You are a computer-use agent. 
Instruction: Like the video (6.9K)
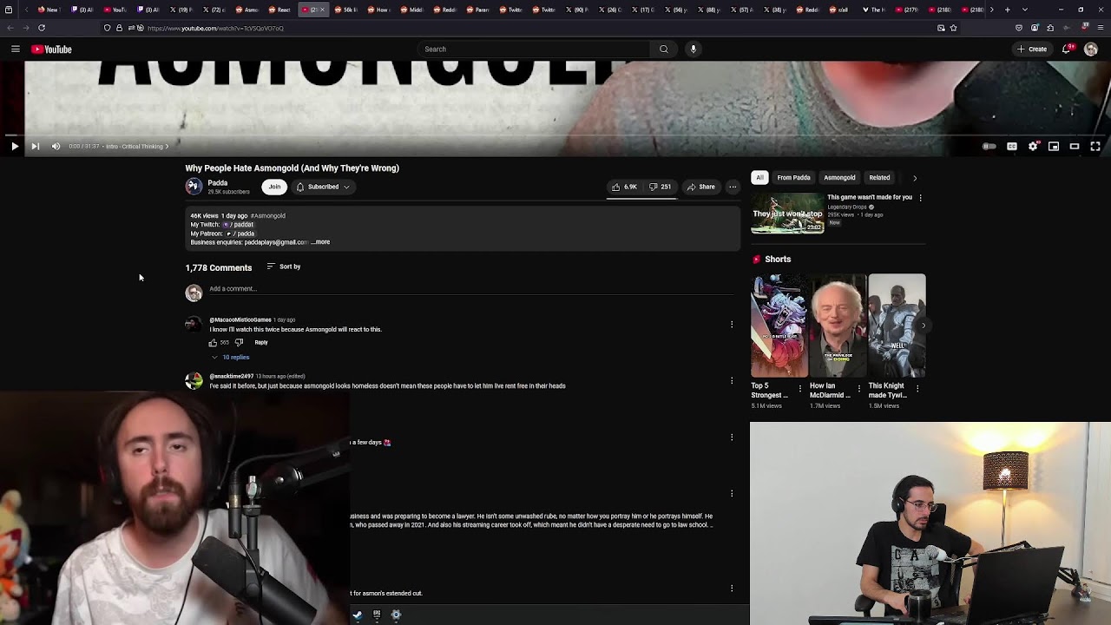coord(624,187)
